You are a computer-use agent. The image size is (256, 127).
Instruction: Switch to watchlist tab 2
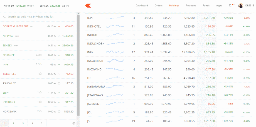14,123
